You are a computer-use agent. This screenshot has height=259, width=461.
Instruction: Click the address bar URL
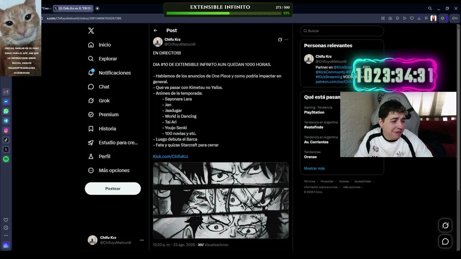pyautogui.click(x=84, y=18)
